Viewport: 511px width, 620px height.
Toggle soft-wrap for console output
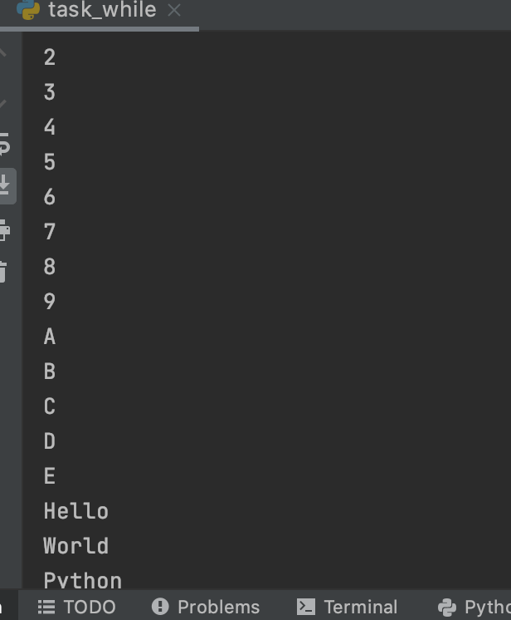[4, 144]
